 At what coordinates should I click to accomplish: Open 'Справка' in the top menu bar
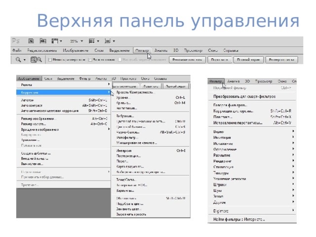click(231, 50)
